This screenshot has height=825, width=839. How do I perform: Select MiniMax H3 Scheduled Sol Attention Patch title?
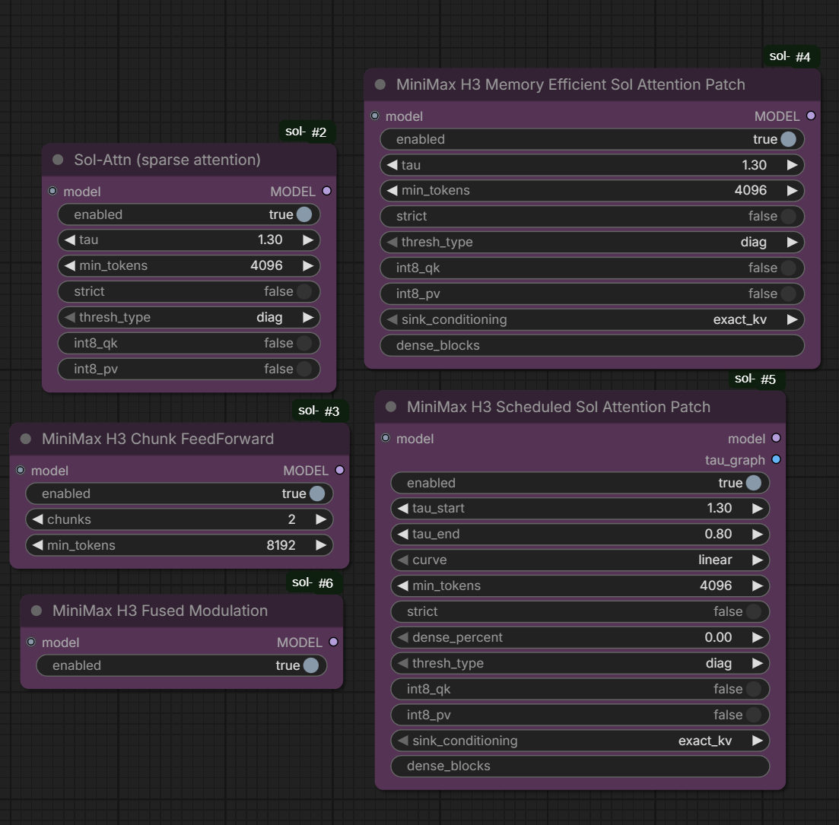pos(558,407)
